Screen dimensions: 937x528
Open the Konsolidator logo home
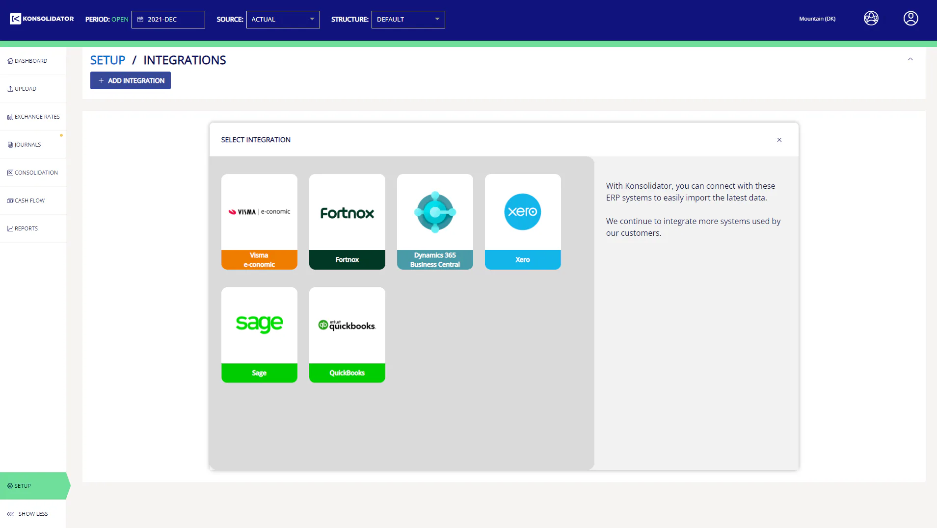(42, 19)
